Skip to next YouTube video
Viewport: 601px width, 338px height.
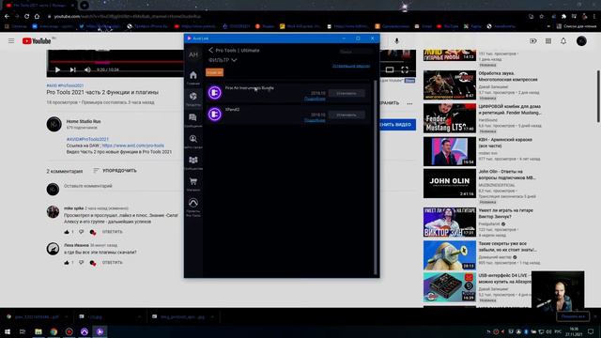73,69
